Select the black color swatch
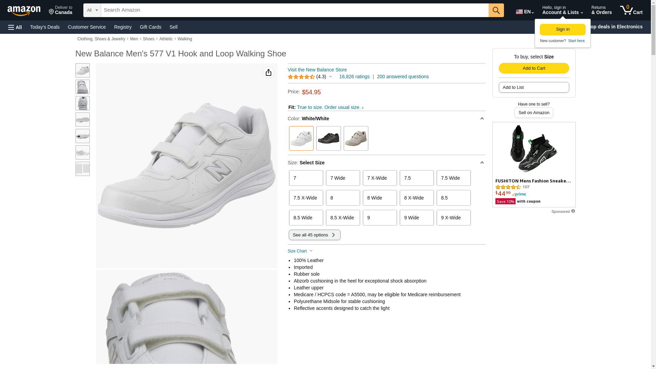Screen dimensions: 656x369 coord(328,138)
